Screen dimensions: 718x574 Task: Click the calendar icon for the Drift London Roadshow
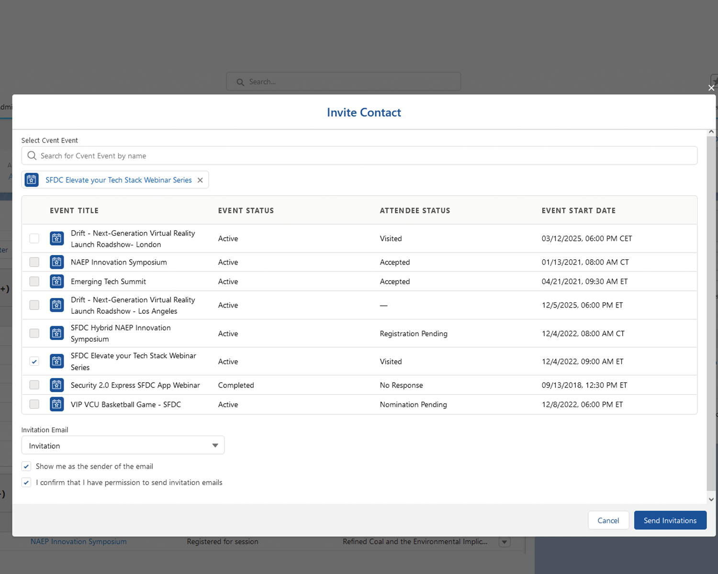[56, 238]
